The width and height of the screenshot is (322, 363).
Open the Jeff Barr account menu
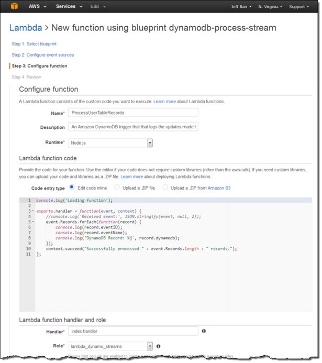(241, 6)
